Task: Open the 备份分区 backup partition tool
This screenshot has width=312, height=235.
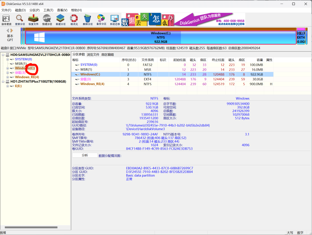Action: [x=101, y=20]
